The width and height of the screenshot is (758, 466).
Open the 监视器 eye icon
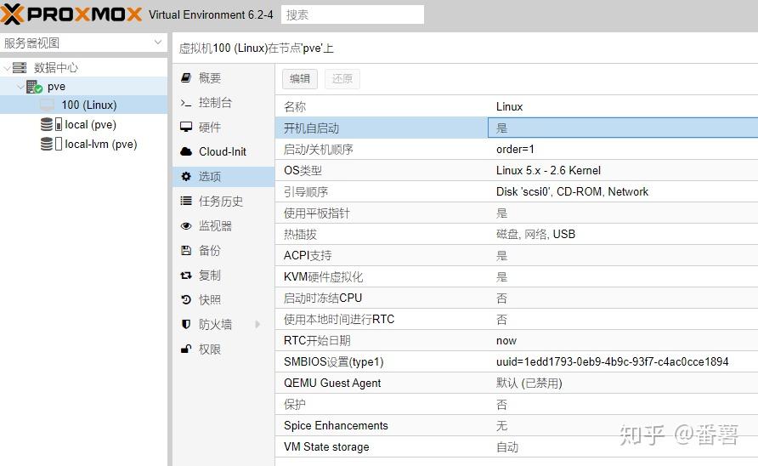(x=186, y=226)
